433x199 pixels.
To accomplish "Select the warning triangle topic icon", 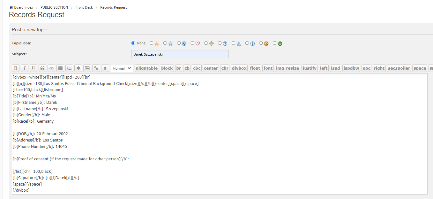I will tap(234, 43).
